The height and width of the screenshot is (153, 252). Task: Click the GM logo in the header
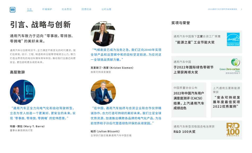[x=12, y=10]
